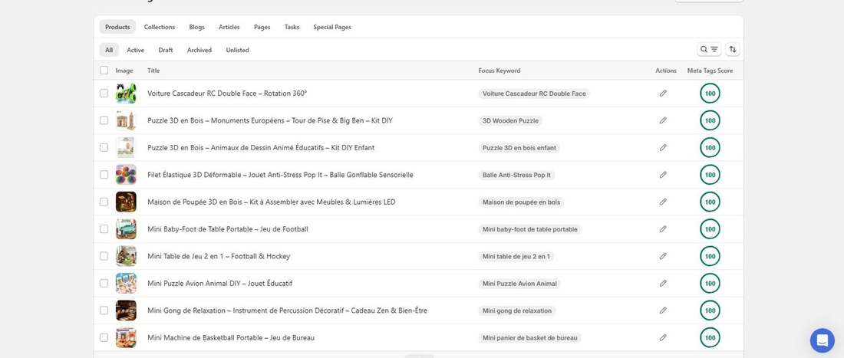
Task: Edit Mini Table de Jeu 2 en 1
Action: 663,256
